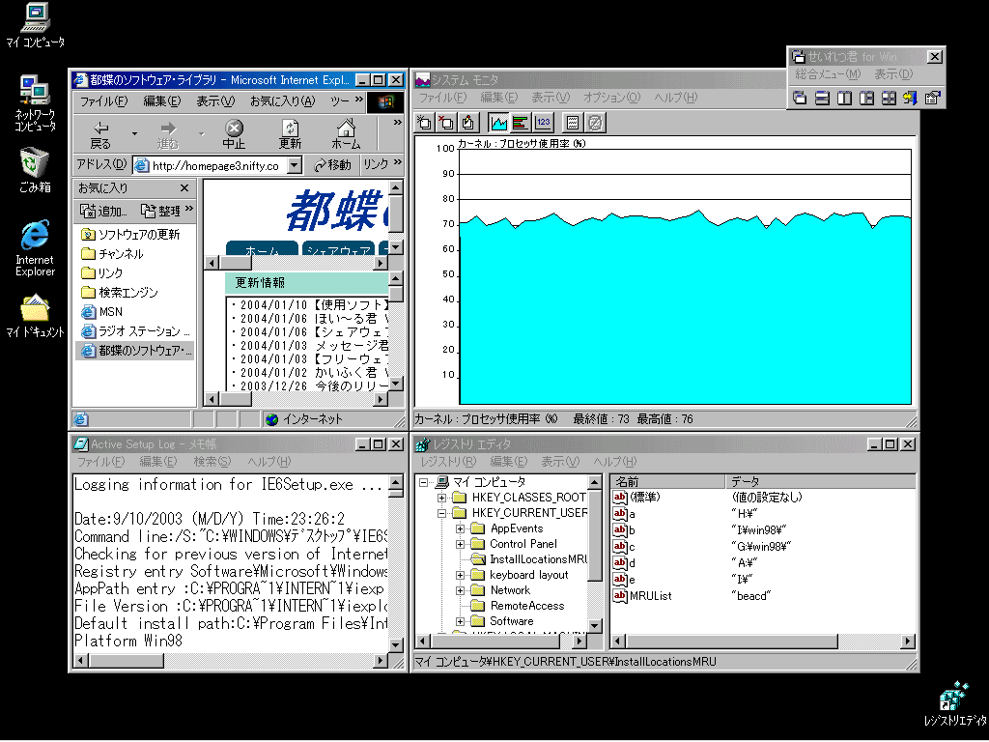This screenshot has height=742, width=989.
Task: Select RemoteAccess key in registry tree
Action: point(527,606)
